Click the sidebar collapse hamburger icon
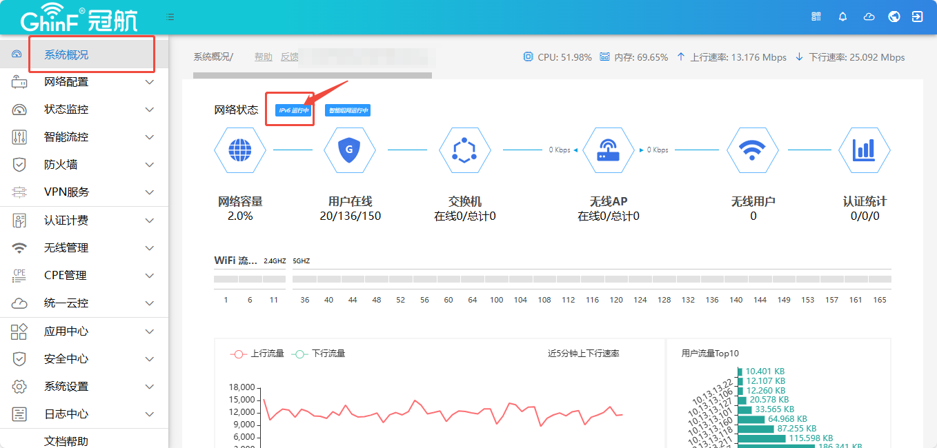Viewport: 937px width, 448px height. [x=170, y=17]
